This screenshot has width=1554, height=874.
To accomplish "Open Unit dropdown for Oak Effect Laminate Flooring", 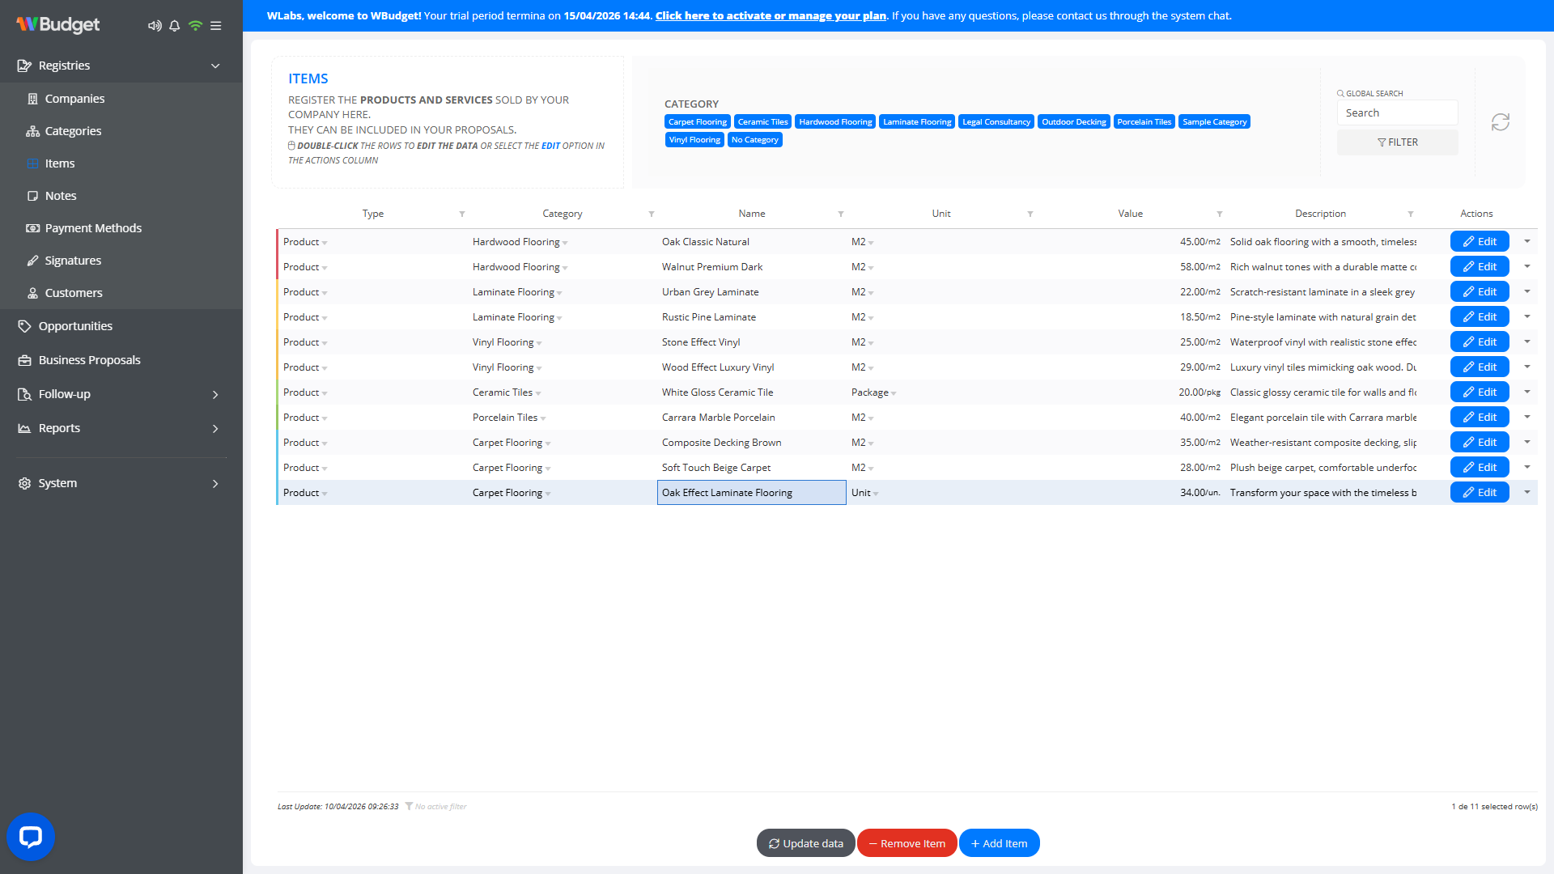I will [x=876, y=494].
